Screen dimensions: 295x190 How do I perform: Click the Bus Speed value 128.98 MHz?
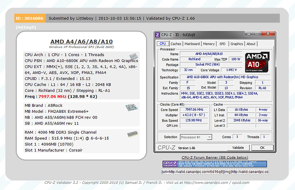tap(194, 120)
